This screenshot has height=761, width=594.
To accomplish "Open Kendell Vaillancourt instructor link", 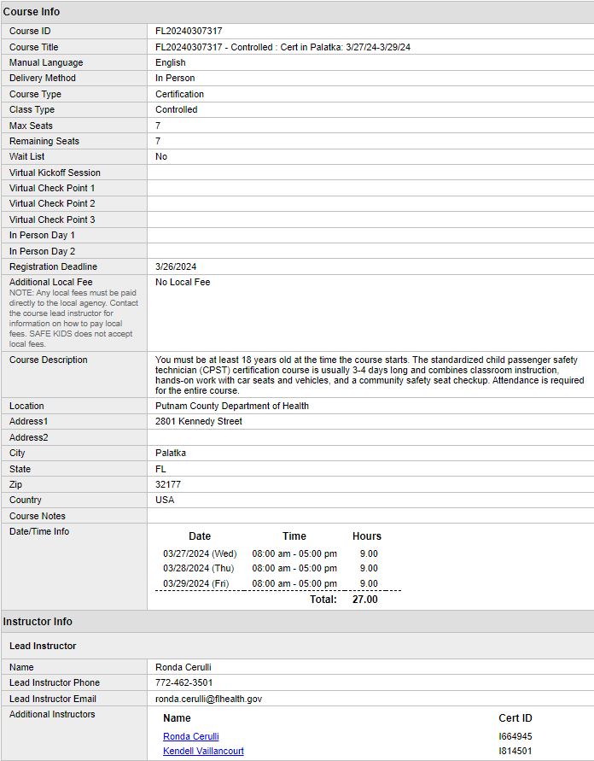I will point(203,751).
